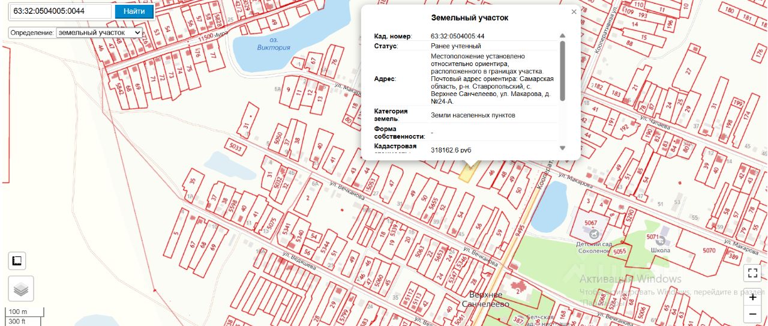Click parcel number 5075
This screenshot has width=768, height=326.
pos(271,224)
